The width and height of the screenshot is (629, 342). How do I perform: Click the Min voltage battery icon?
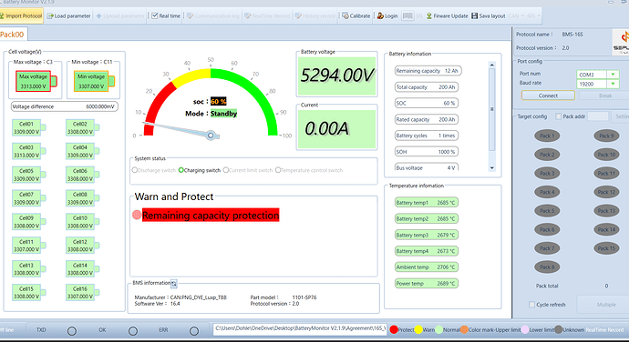94,81
